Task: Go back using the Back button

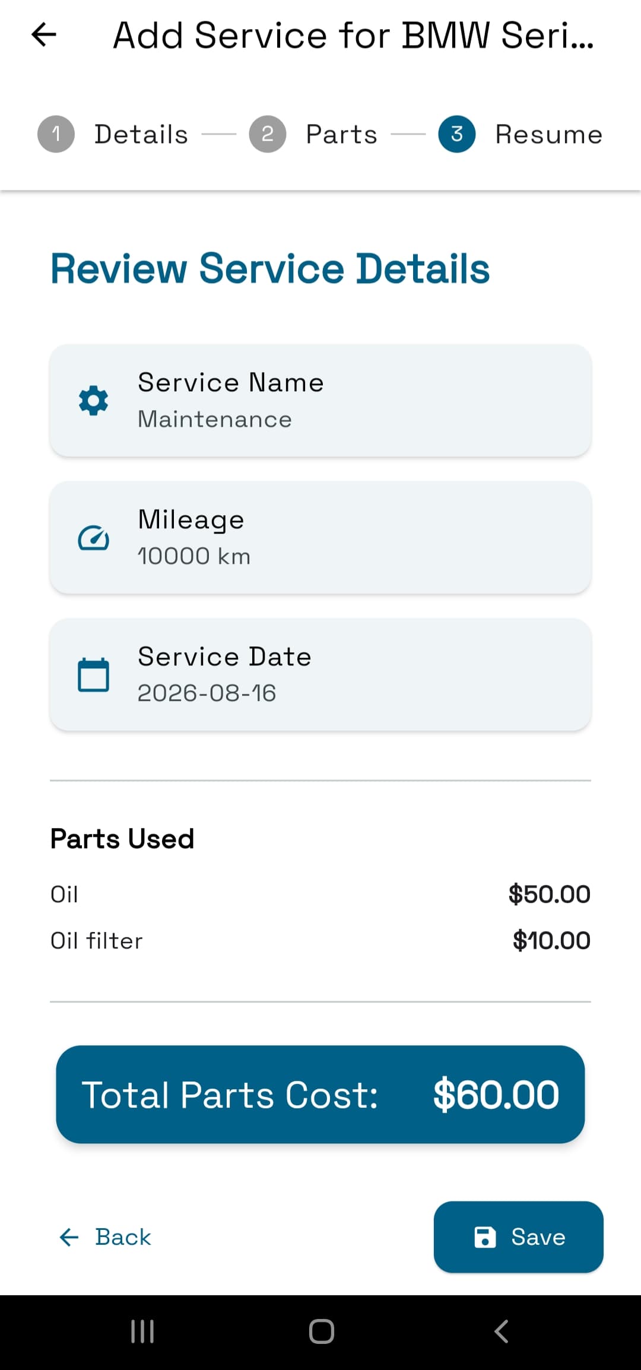Action: coord(106,1237)
